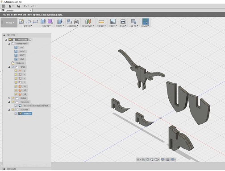Collapse the Sketches folder
This screenshot has width=225, height=171.
(9, 110)
